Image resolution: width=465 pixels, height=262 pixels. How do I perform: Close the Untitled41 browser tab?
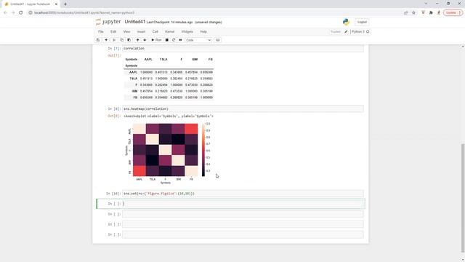pyautogui.click(x=56, y=4)
